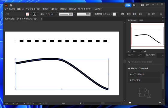
Task: Click the 変形 transform button
Action: click(x=134, y=14)
